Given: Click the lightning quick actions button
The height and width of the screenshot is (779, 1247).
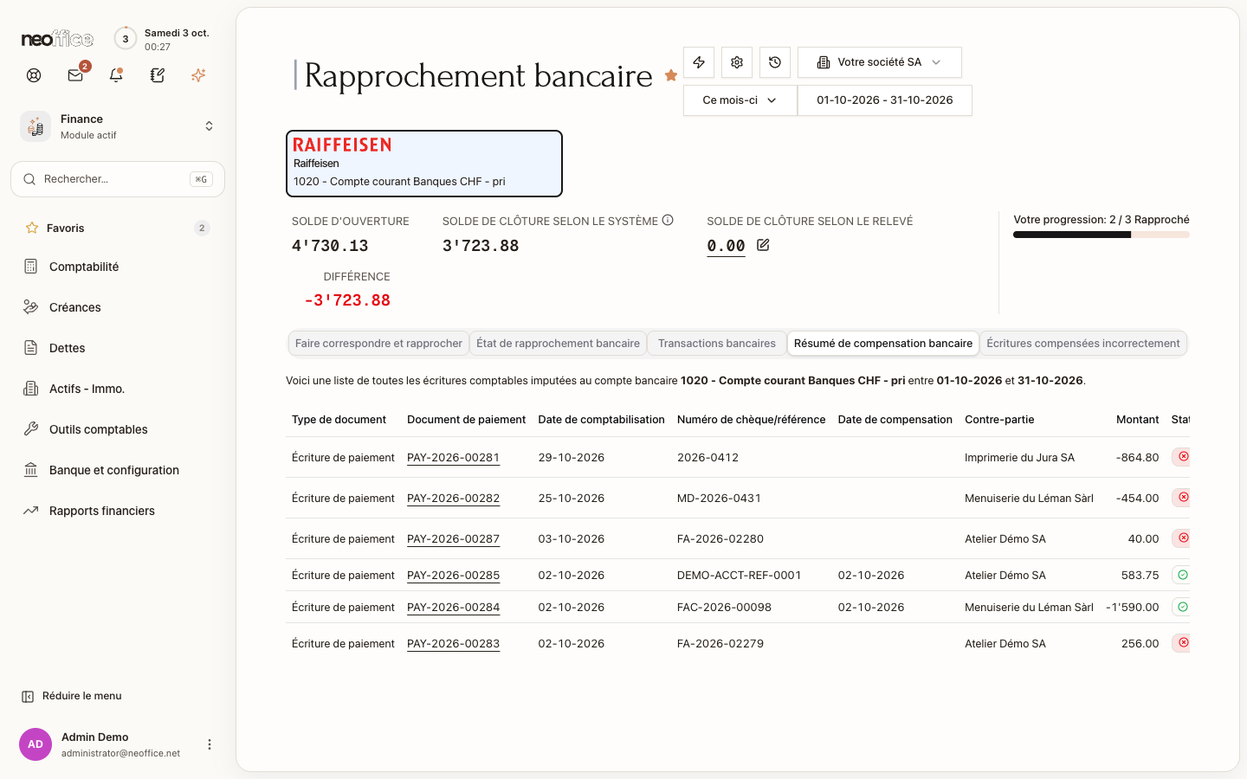Looking at the screenshot, I should pyautogui.click(x=699, y=62).
